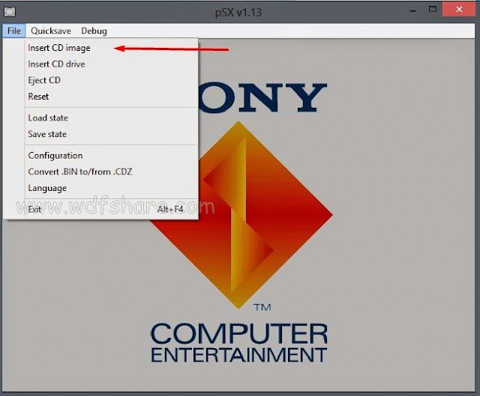Open the Debug menu
The image size is (480, 396).
click(x=94, y=31)
